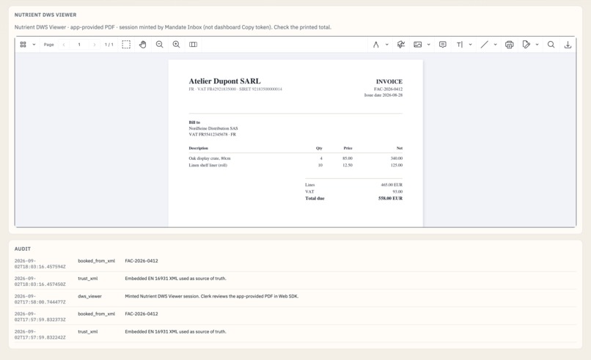Go to the previous page arrow

[64, 45]
